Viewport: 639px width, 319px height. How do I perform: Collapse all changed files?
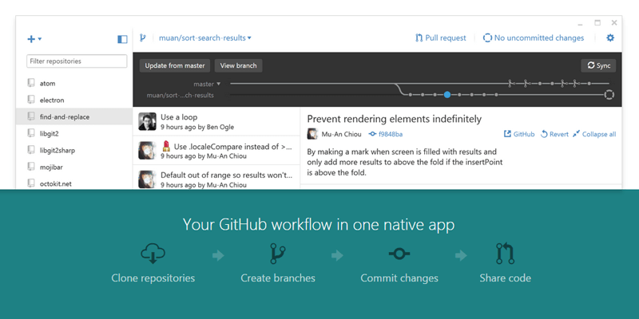pos(593,134)
